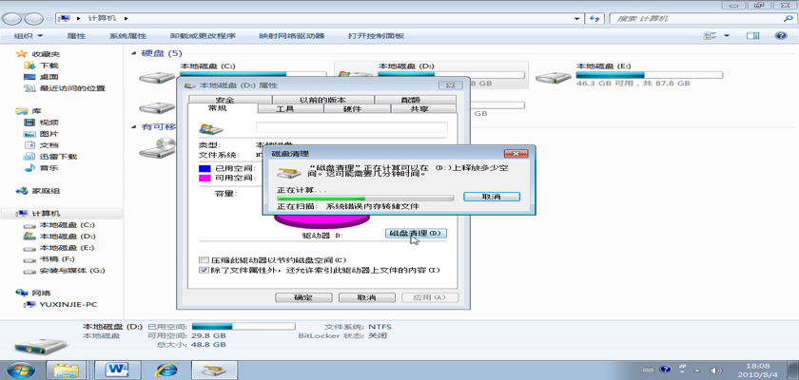Open 下载 folder in favorites
Image resolution: width=799 pixels, height=380 pixels.
click(49, 66)
